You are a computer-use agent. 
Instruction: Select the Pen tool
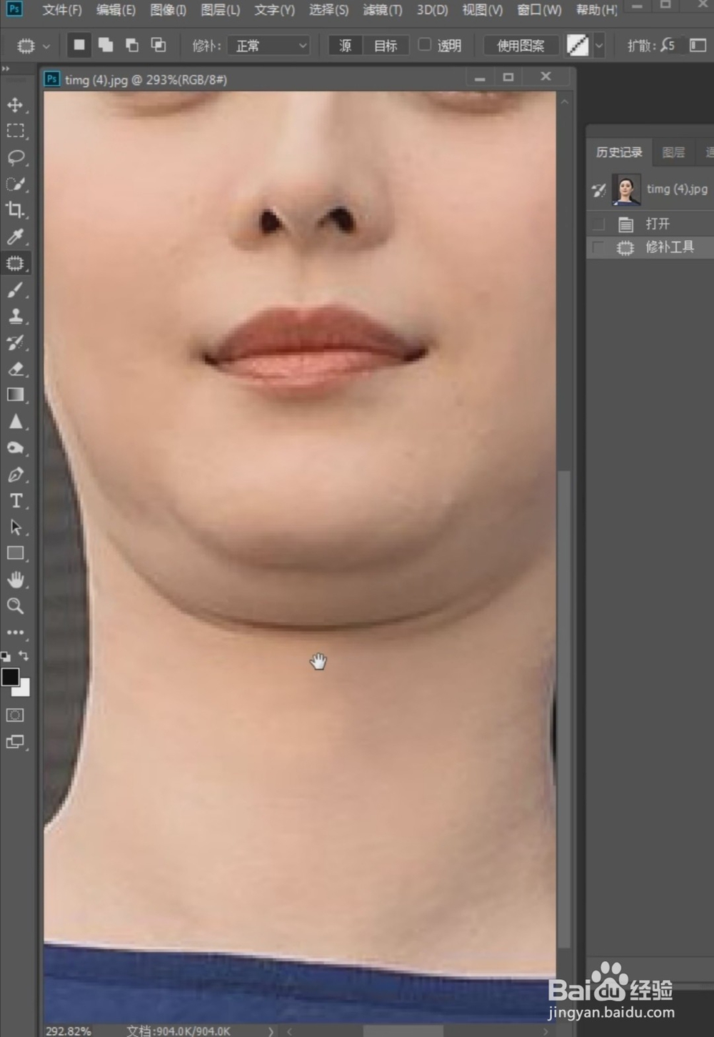[x=15, y=475]
